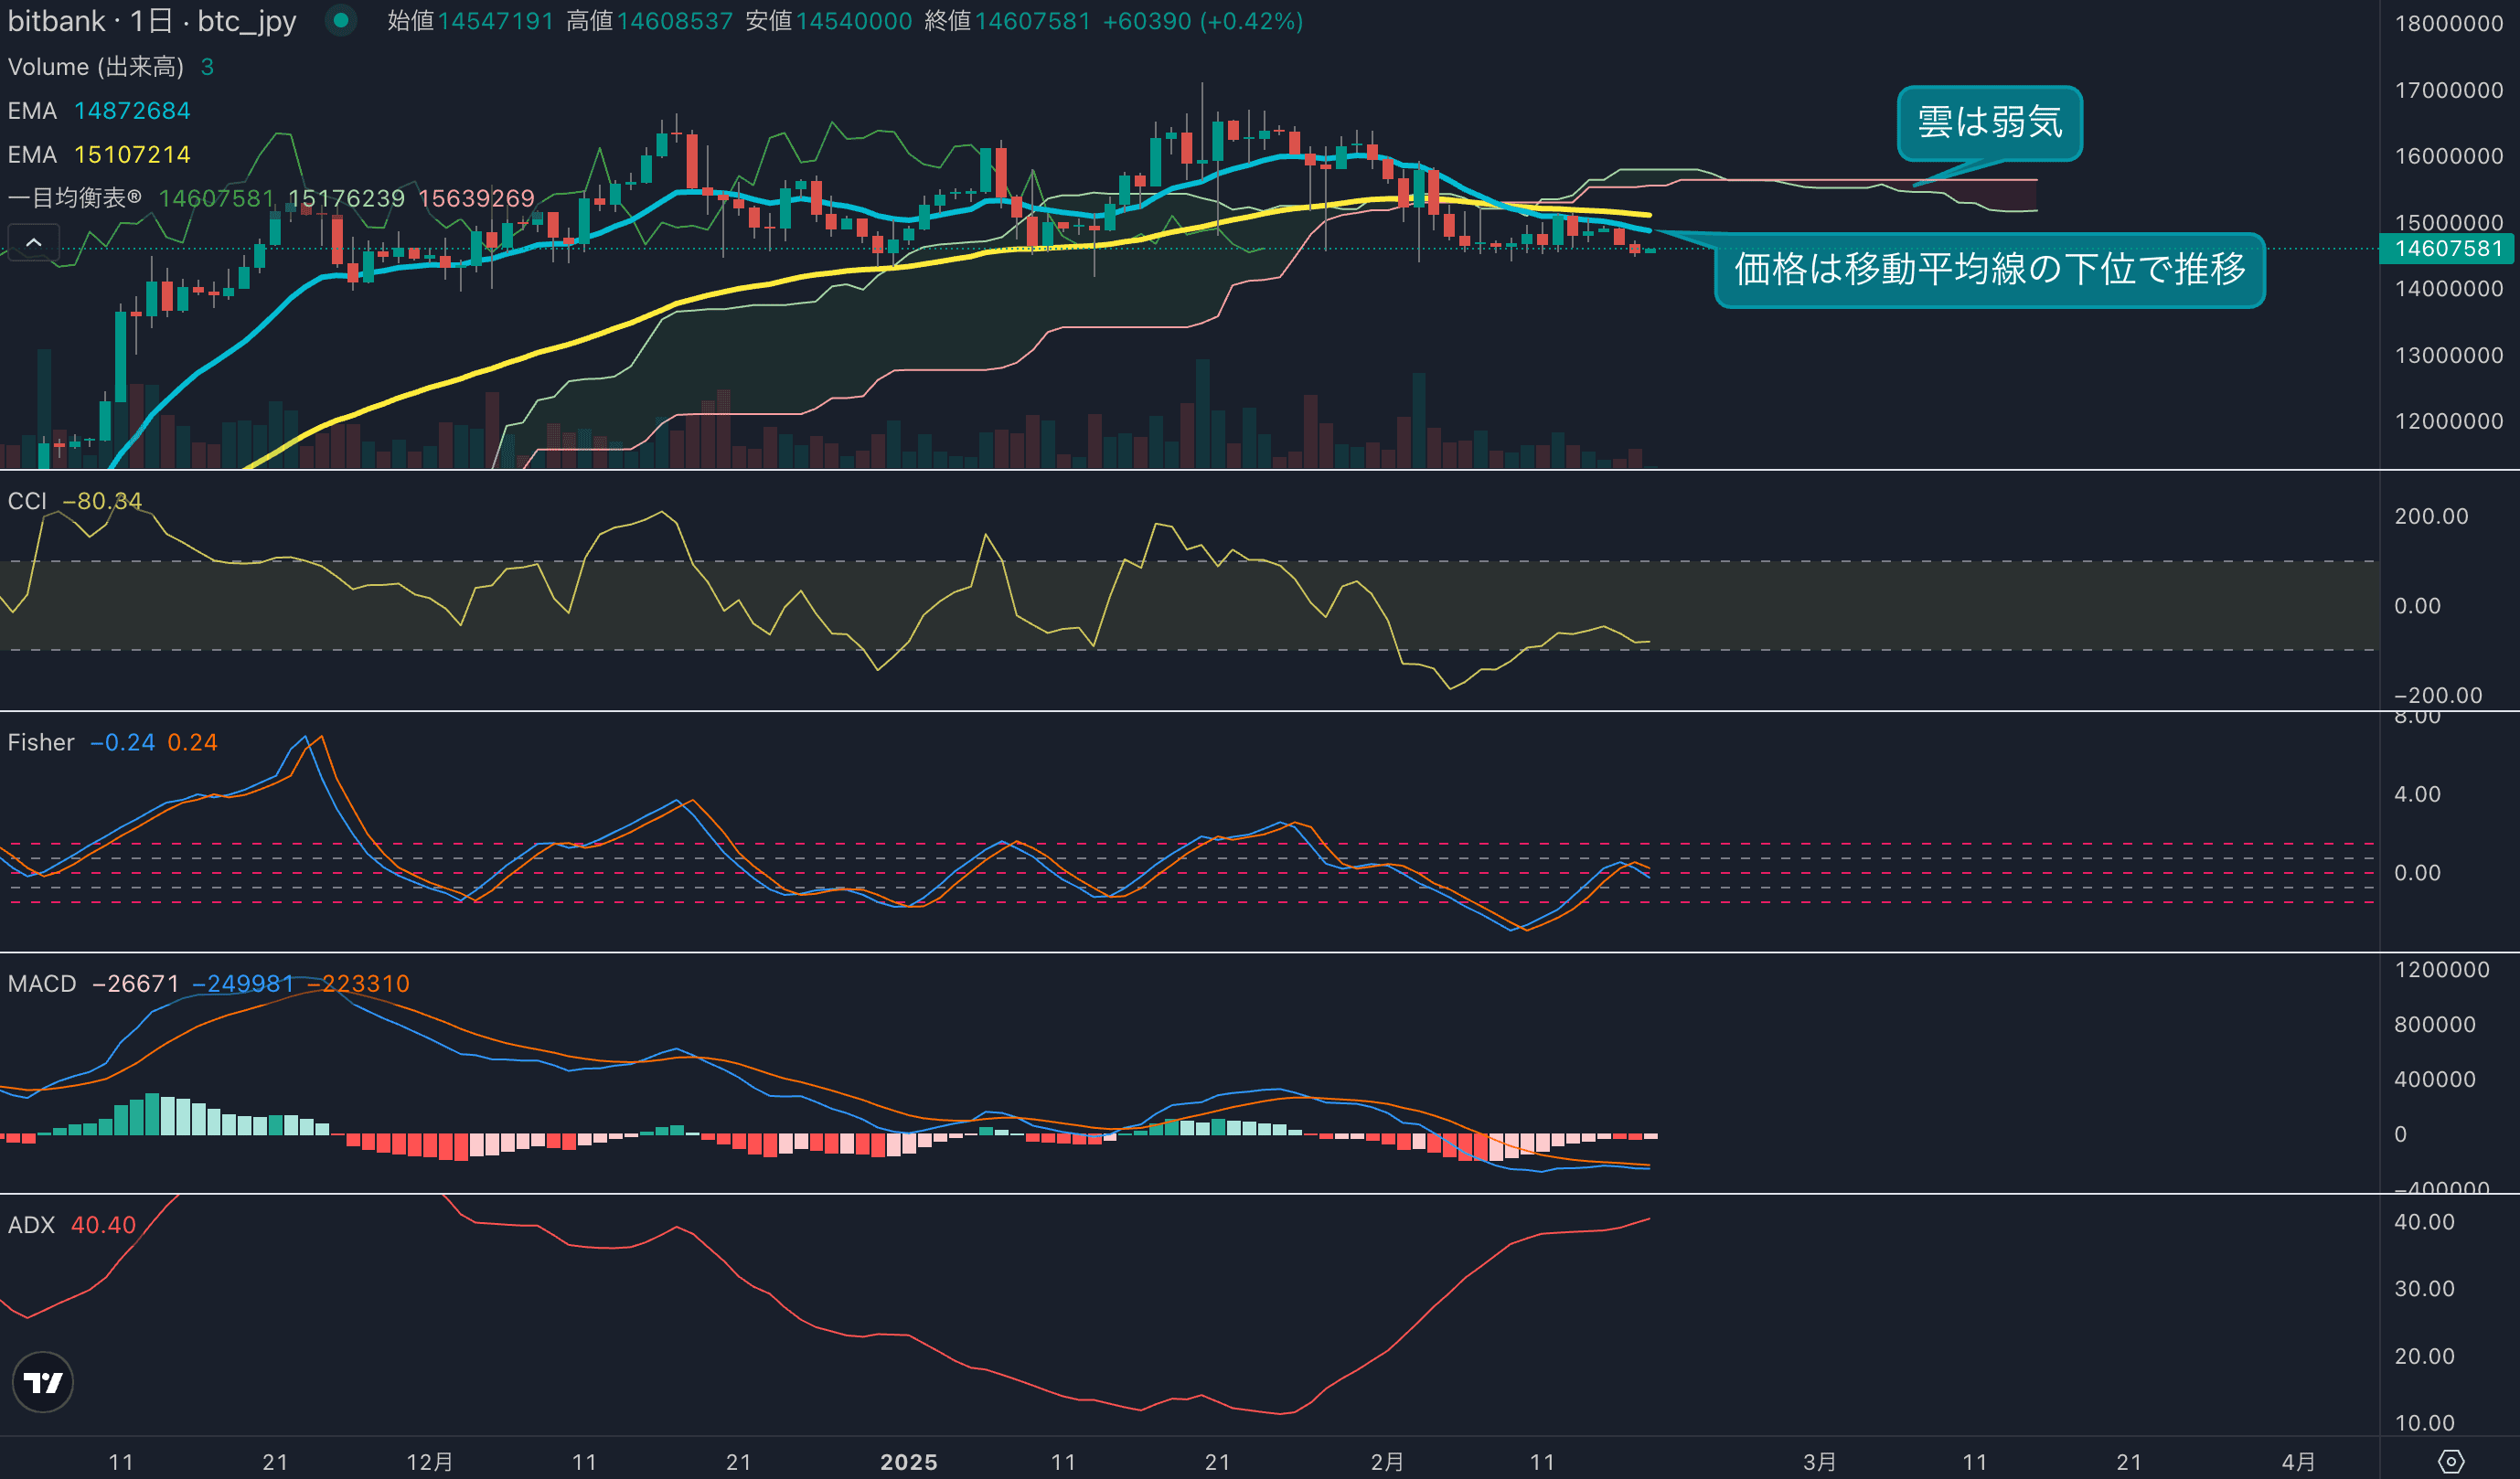Select the Volume (出来高) indicator legend
This screenshot has width=2520, height=1479.
96,67
